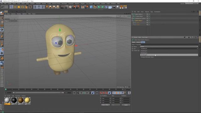Click Position X input field
Image resolution: width=201 pixels, height=113 pixels.
click(x=106, y=98)
